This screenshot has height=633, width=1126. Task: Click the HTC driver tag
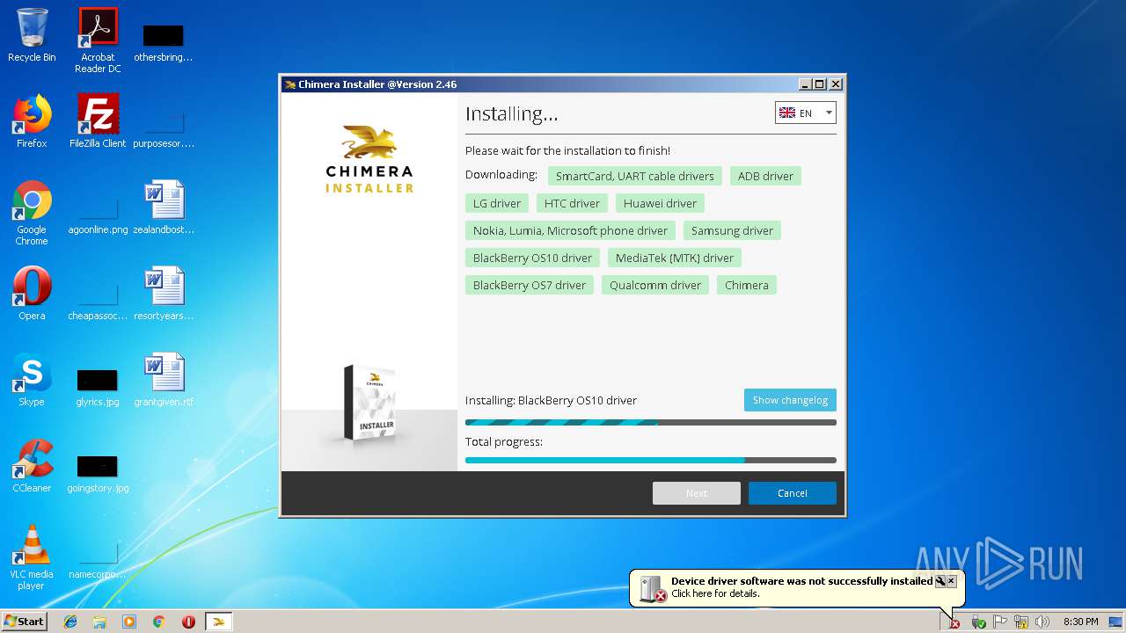point(572,203)
